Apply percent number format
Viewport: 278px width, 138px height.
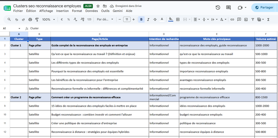click(x=68, y=19)
